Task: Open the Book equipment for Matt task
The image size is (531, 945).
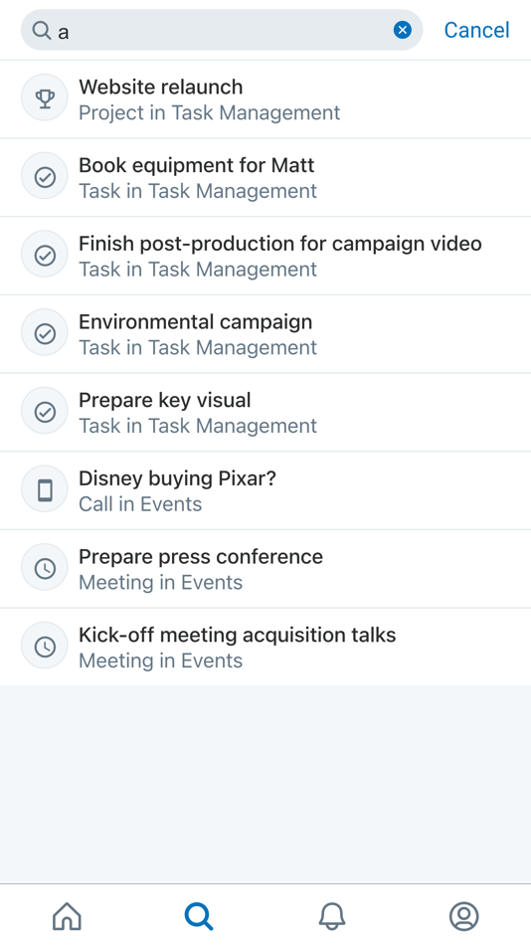Action: pyautogui.click(x=265, y=178)
